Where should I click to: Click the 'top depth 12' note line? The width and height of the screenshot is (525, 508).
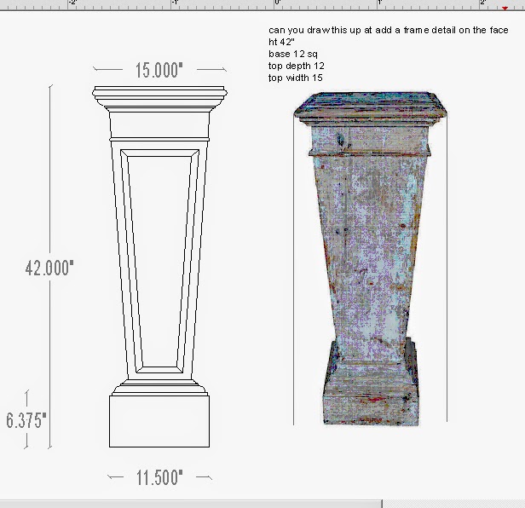297,66
